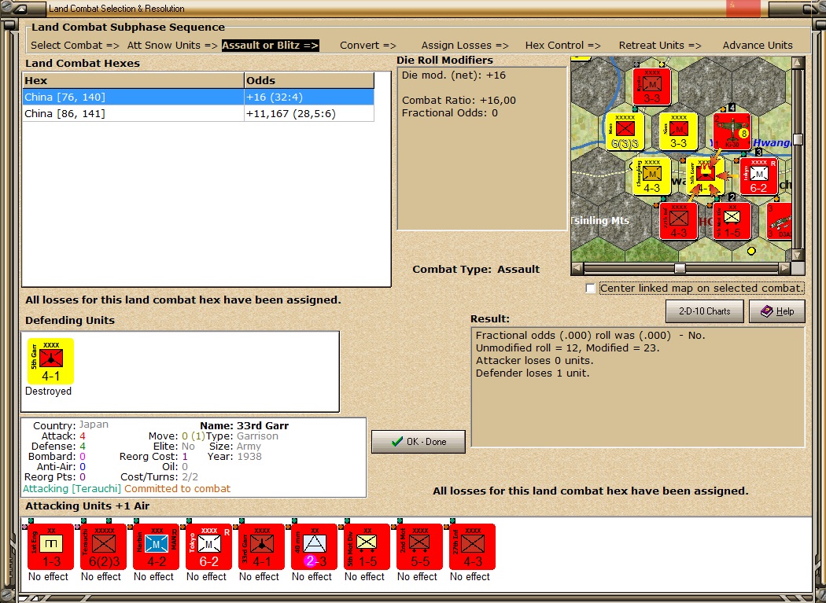
Task: Select the Harbin 4-2 militia unit
Action: (x=156, y=546)
